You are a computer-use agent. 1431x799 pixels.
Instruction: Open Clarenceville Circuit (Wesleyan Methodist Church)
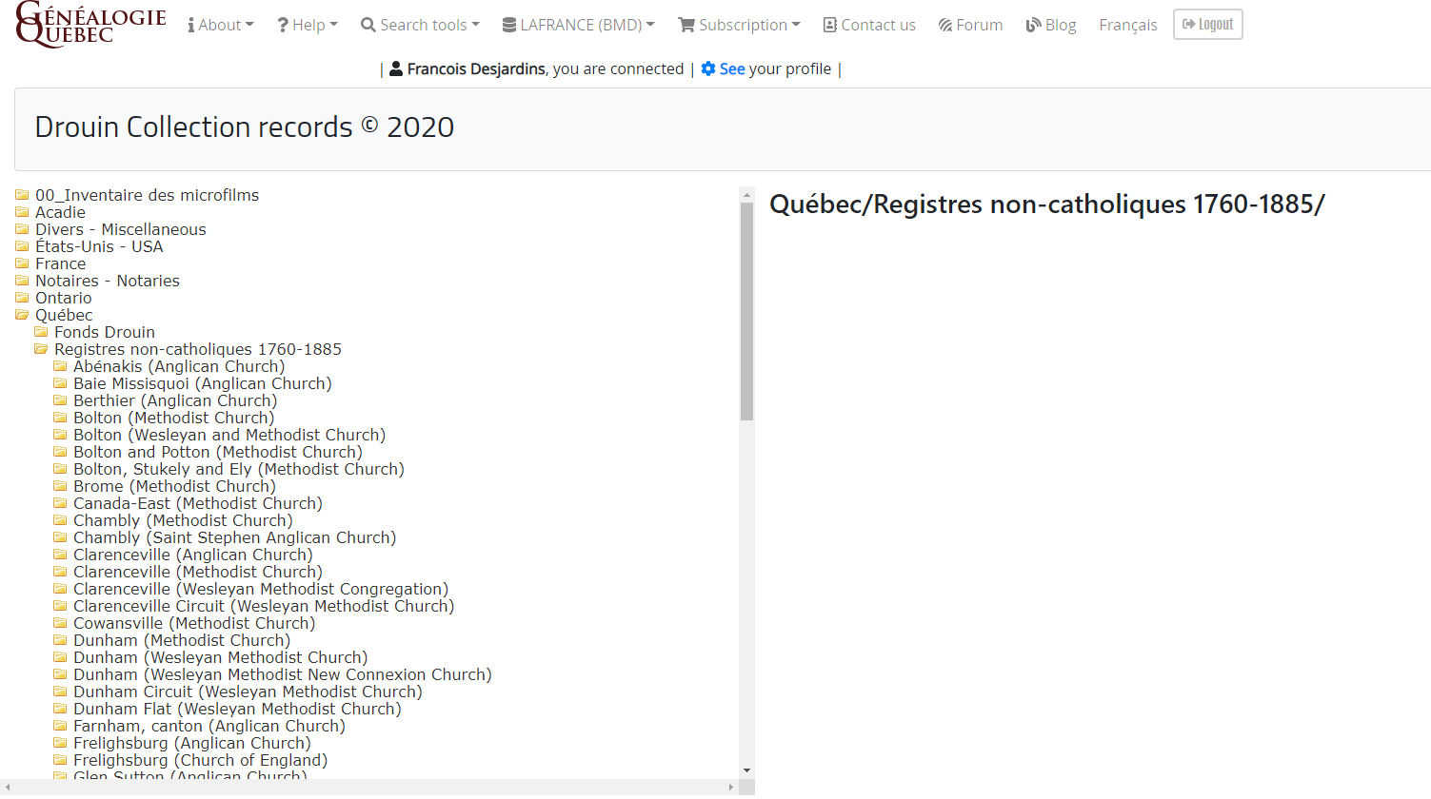[x=263, y=606]
